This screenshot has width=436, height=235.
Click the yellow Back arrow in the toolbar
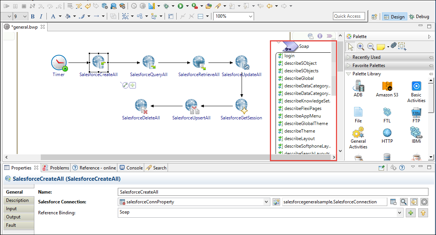click(x=270, y=6)
